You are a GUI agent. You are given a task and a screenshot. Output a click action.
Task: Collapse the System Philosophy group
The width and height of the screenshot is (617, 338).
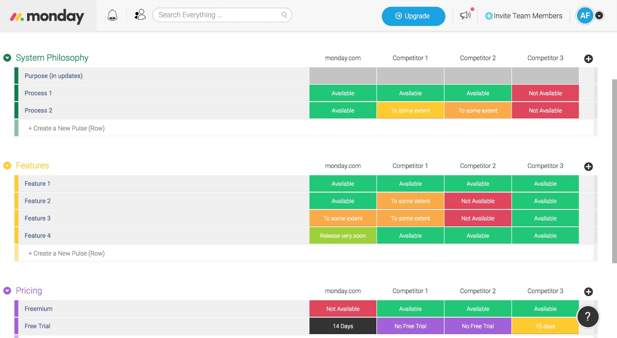click(x=7, y=58)
